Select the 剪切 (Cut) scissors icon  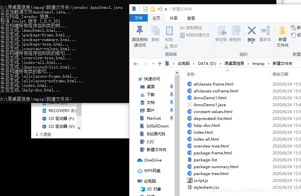pyautogui.click(x=166, y=46)
